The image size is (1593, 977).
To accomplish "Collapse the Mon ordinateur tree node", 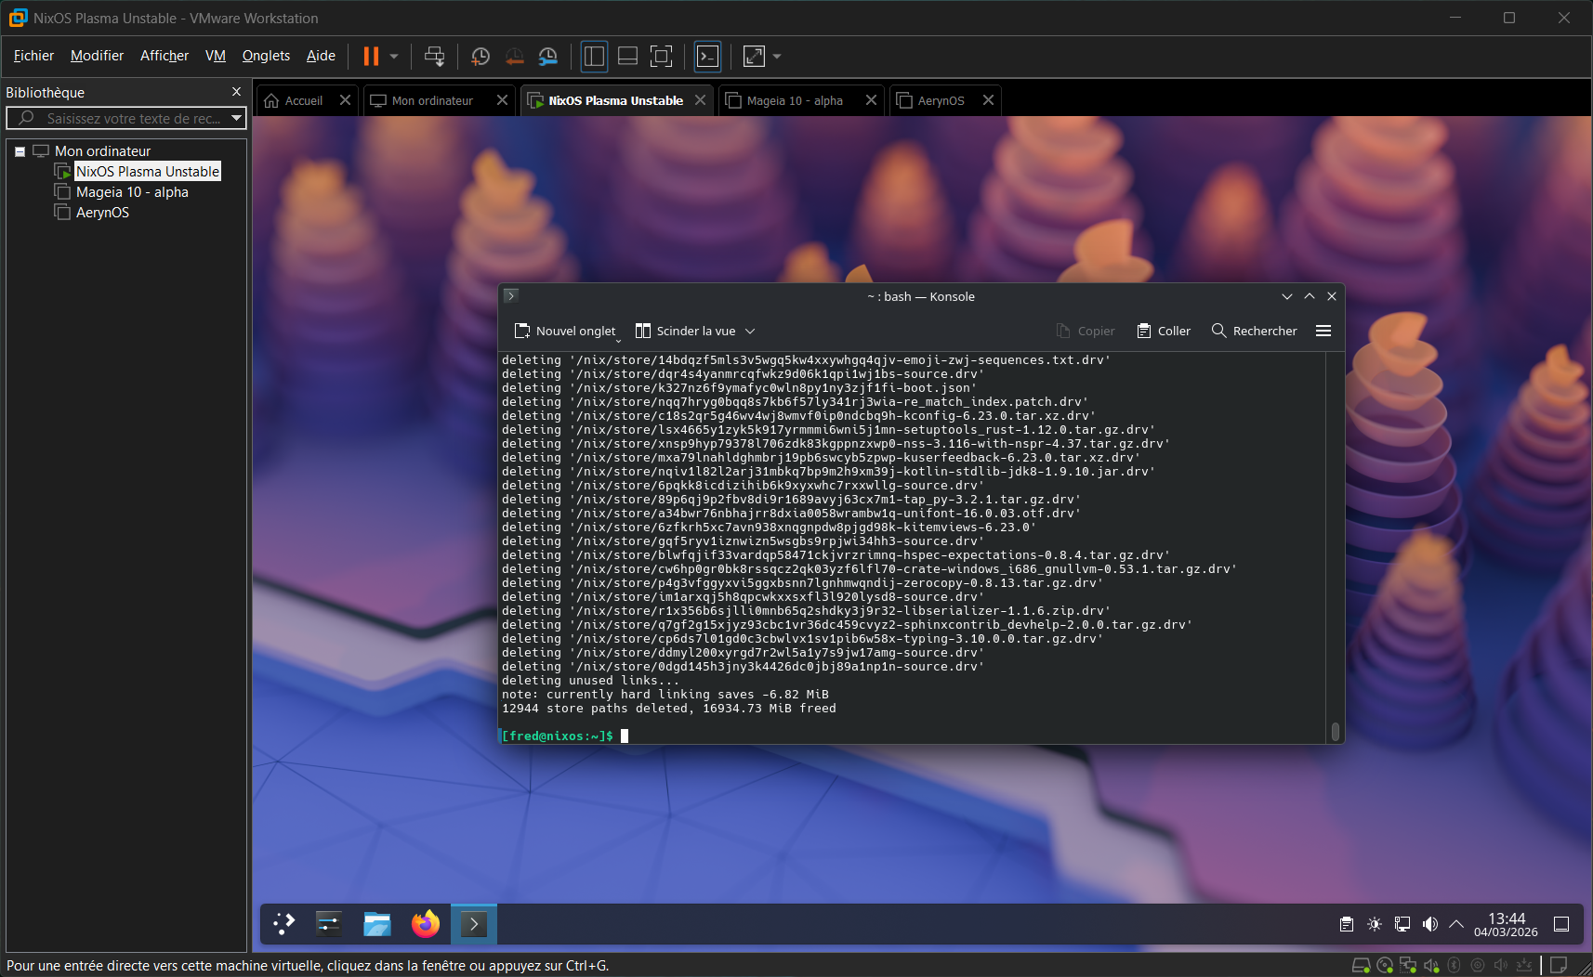I will pyautogui.click(x=20, y=151).
